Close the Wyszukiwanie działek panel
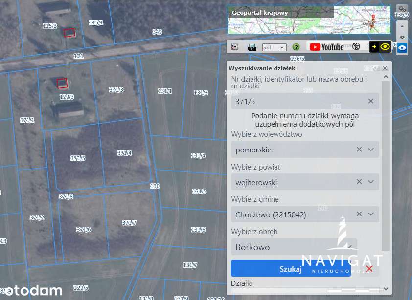 coord(385,68)
